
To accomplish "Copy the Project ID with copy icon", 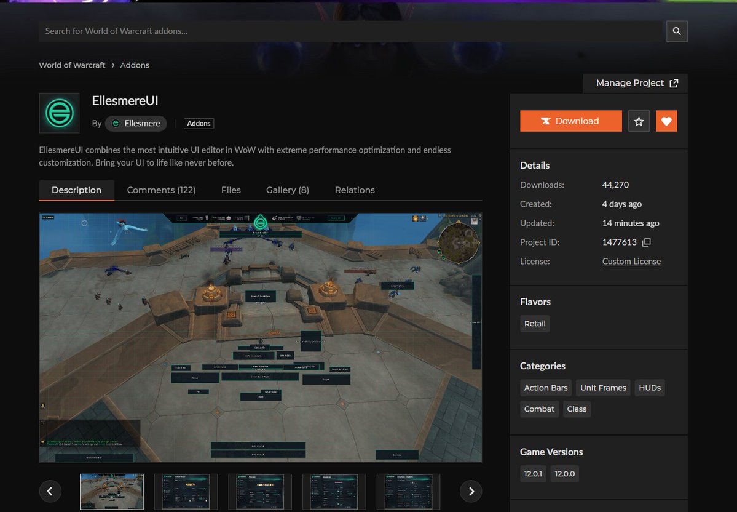I will (x=646, y=242).
